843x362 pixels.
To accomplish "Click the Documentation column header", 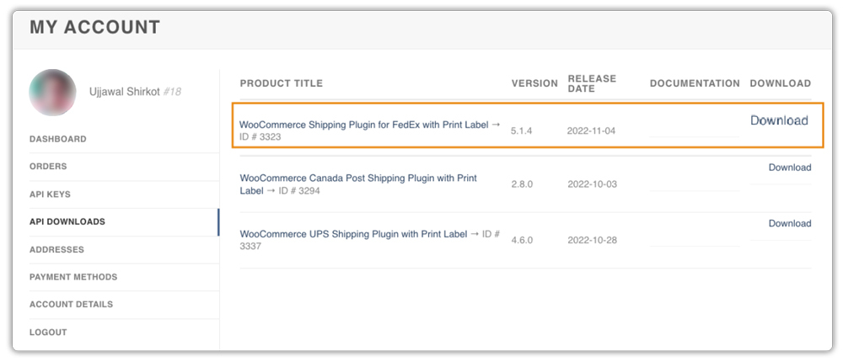I will pyautogui.click(x=695, y=83).
